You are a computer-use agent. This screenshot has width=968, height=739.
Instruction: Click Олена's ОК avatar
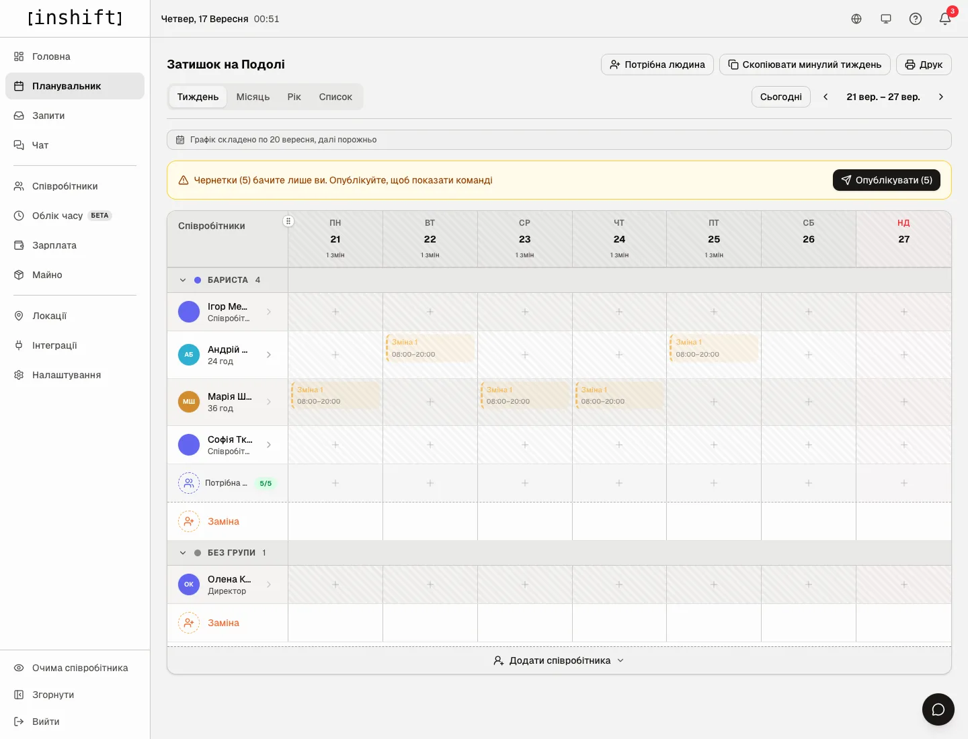pos(189,584)
